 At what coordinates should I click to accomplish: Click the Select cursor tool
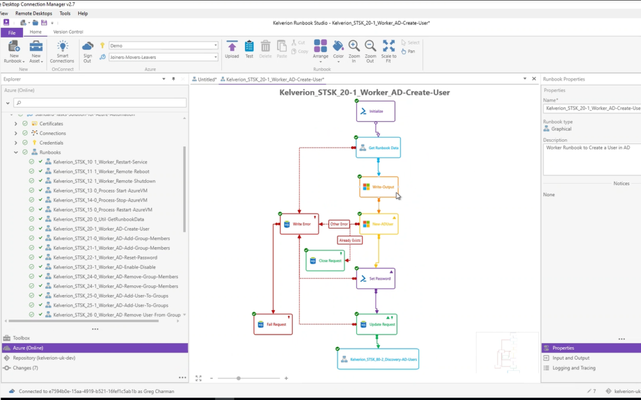(411, 43)
